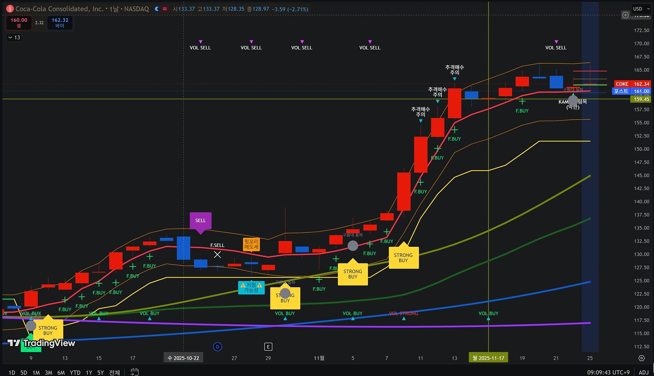Click the purple SELL signal label
The image size is (654, 376).
click(x=200, y=220)
